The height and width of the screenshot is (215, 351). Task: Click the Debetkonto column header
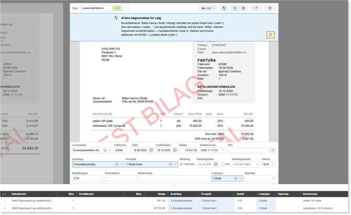[x=19, y=194]
